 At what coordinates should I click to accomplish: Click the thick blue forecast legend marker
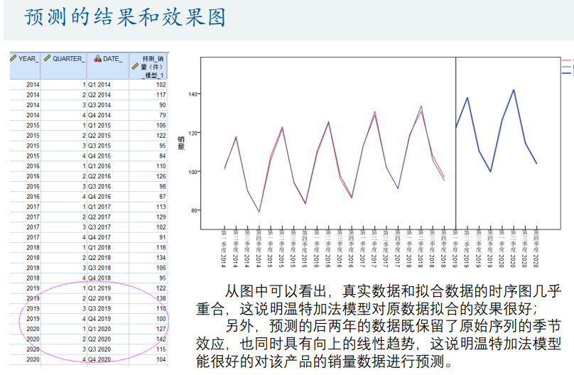[568, 73]
